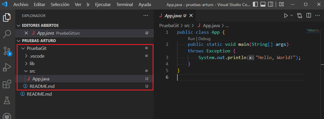Click line number 6 in the gutter
The image size is (324, 119).
[167, 77]
